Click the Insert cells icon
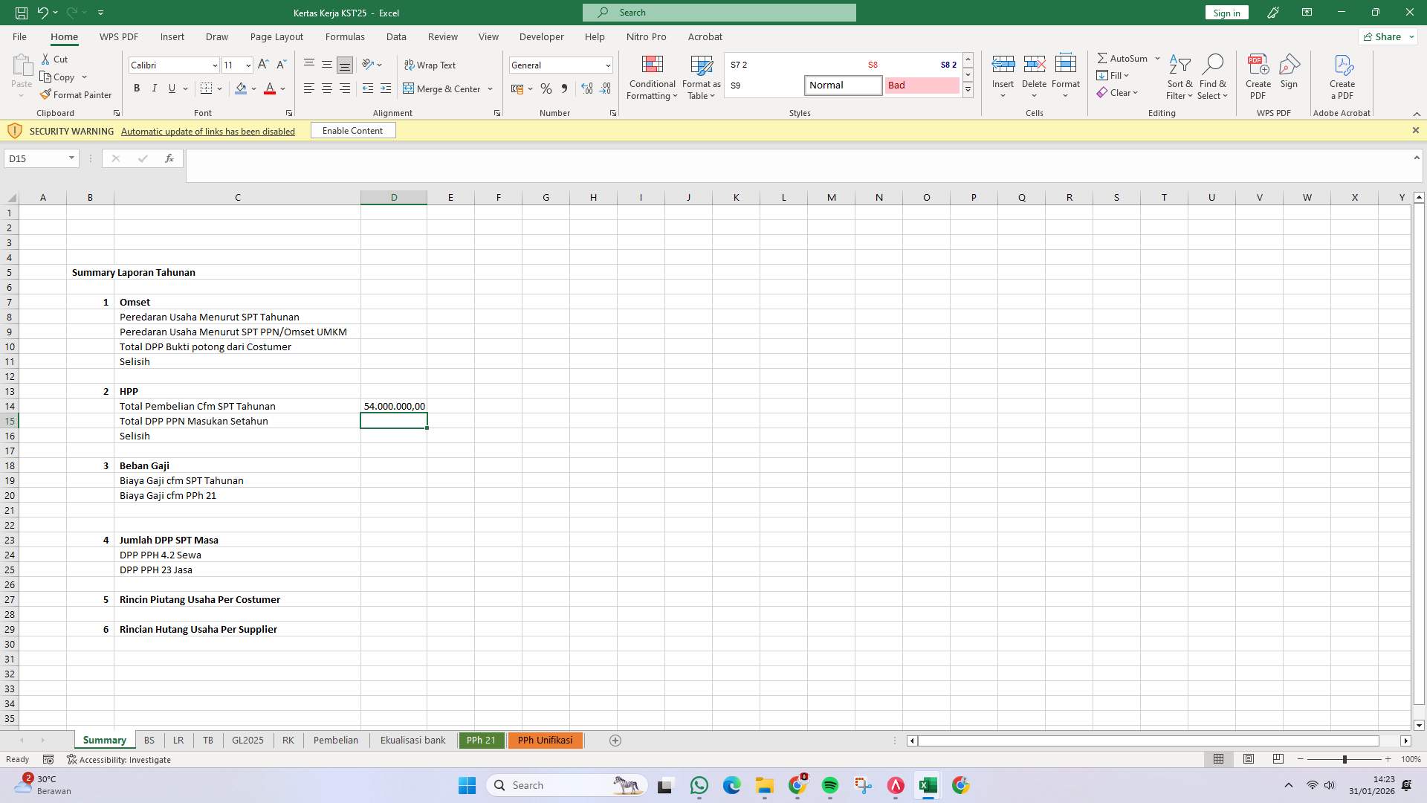 pos(1003,71)
